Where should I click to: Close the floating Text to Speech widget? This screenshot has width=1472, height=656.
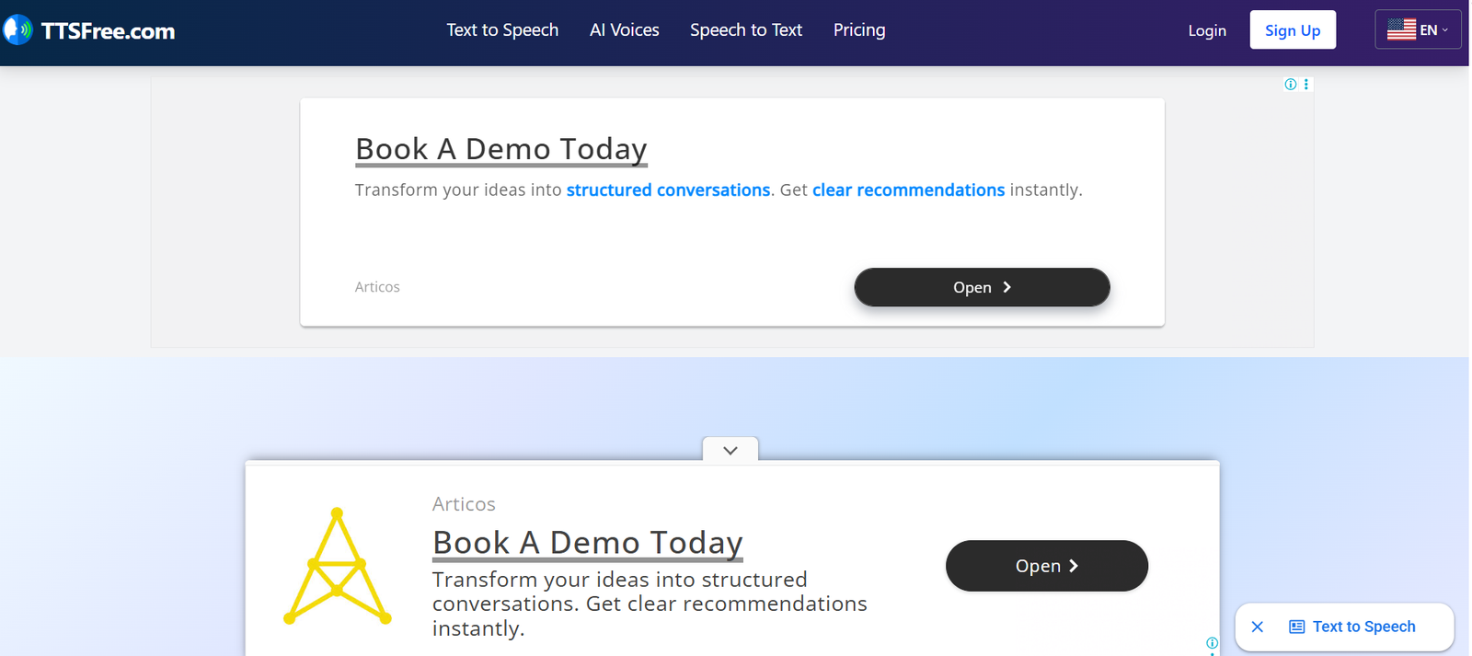point(1258,627)
